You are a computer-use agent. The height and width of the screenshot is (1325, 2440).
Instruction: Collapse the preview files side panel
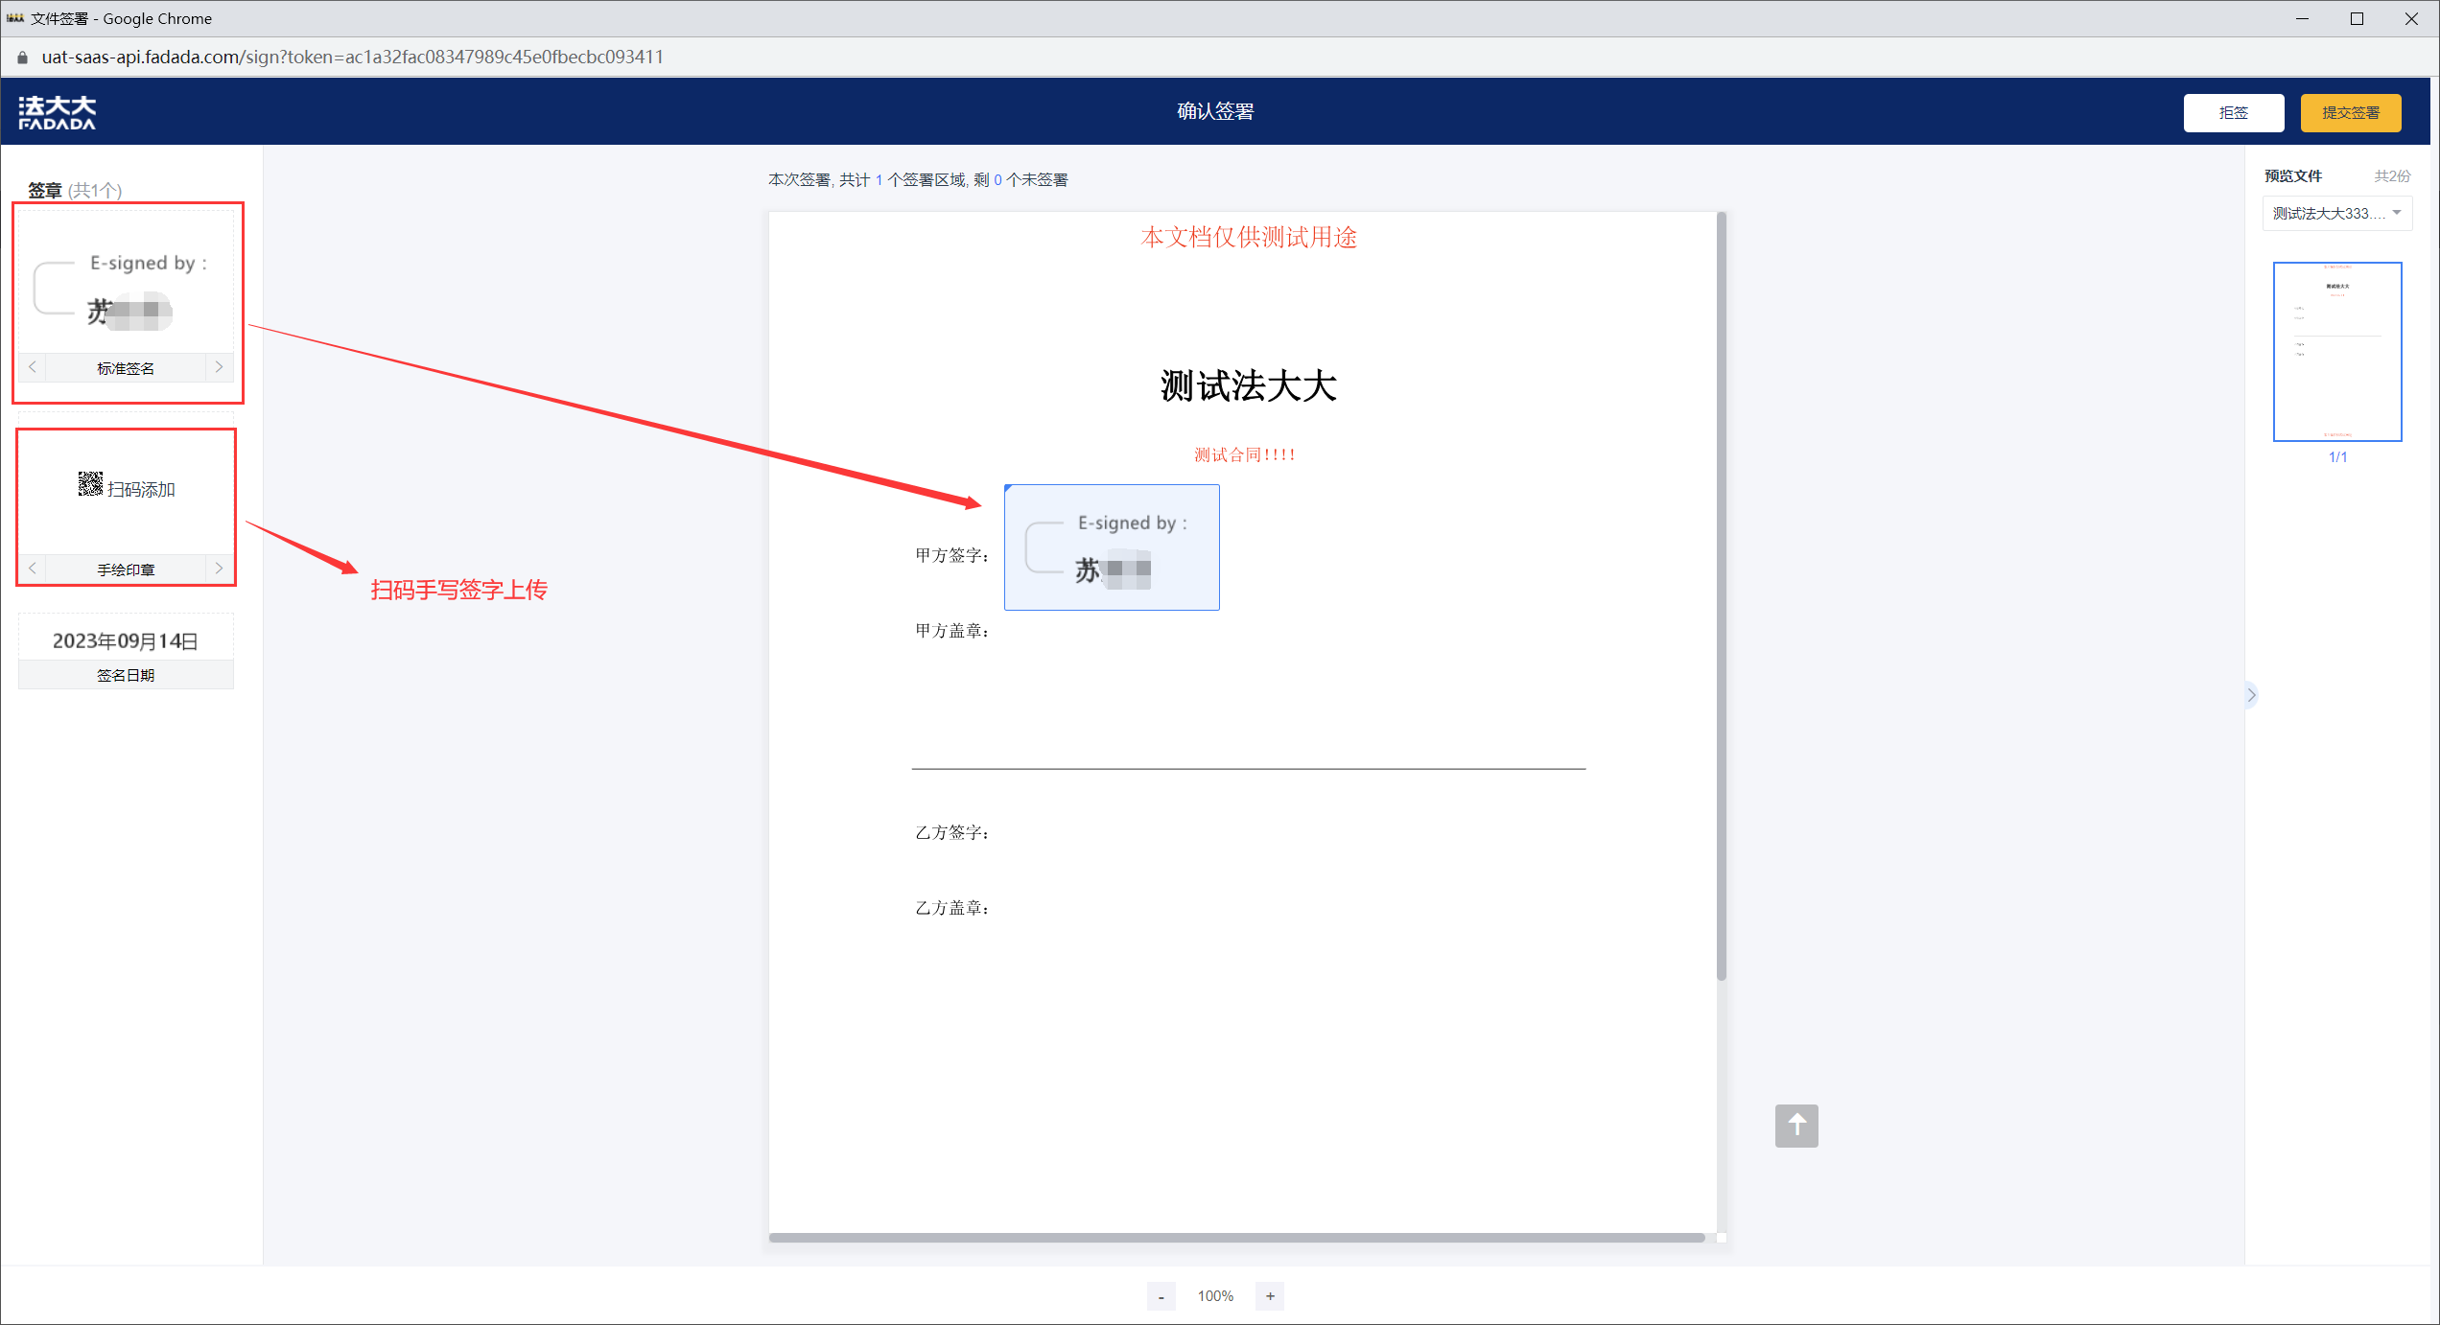point(2251,695)
